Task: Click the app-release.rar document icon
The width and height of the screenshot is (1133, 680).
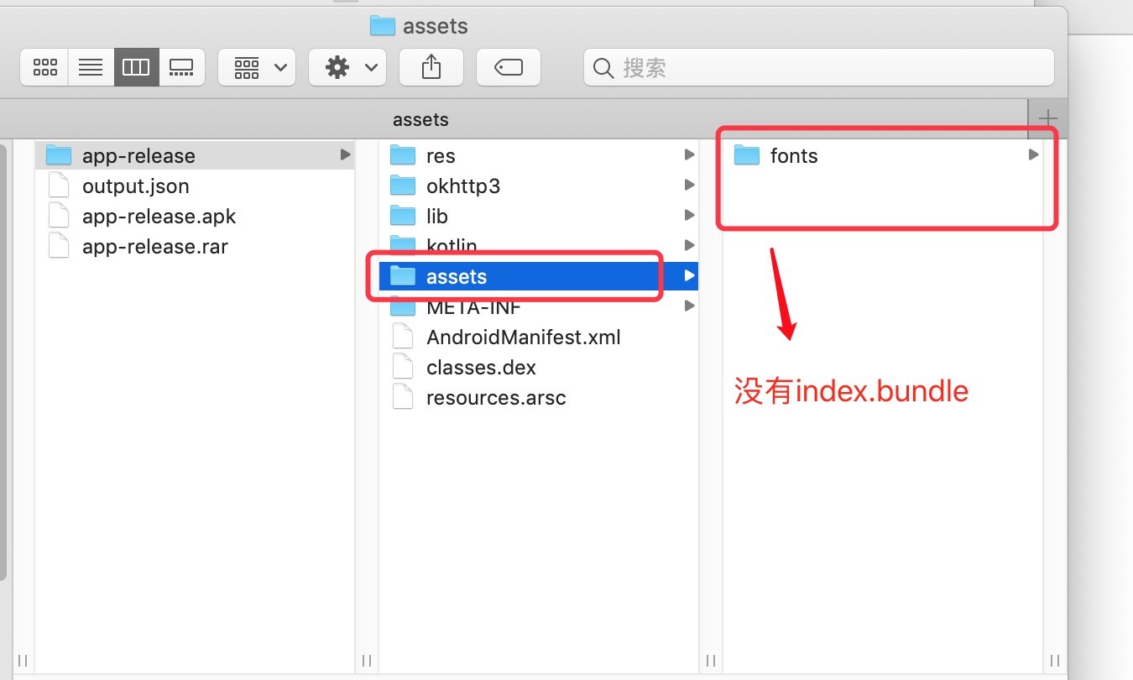Action: [59, 246]
